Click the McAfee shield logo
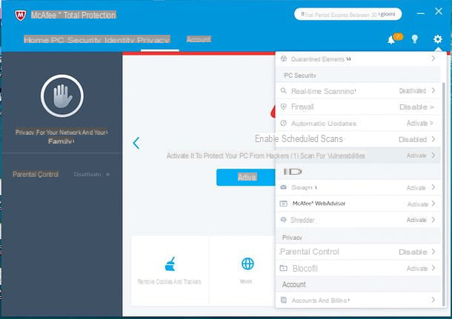Screen dimensions: 452x319 click(21, 16)
